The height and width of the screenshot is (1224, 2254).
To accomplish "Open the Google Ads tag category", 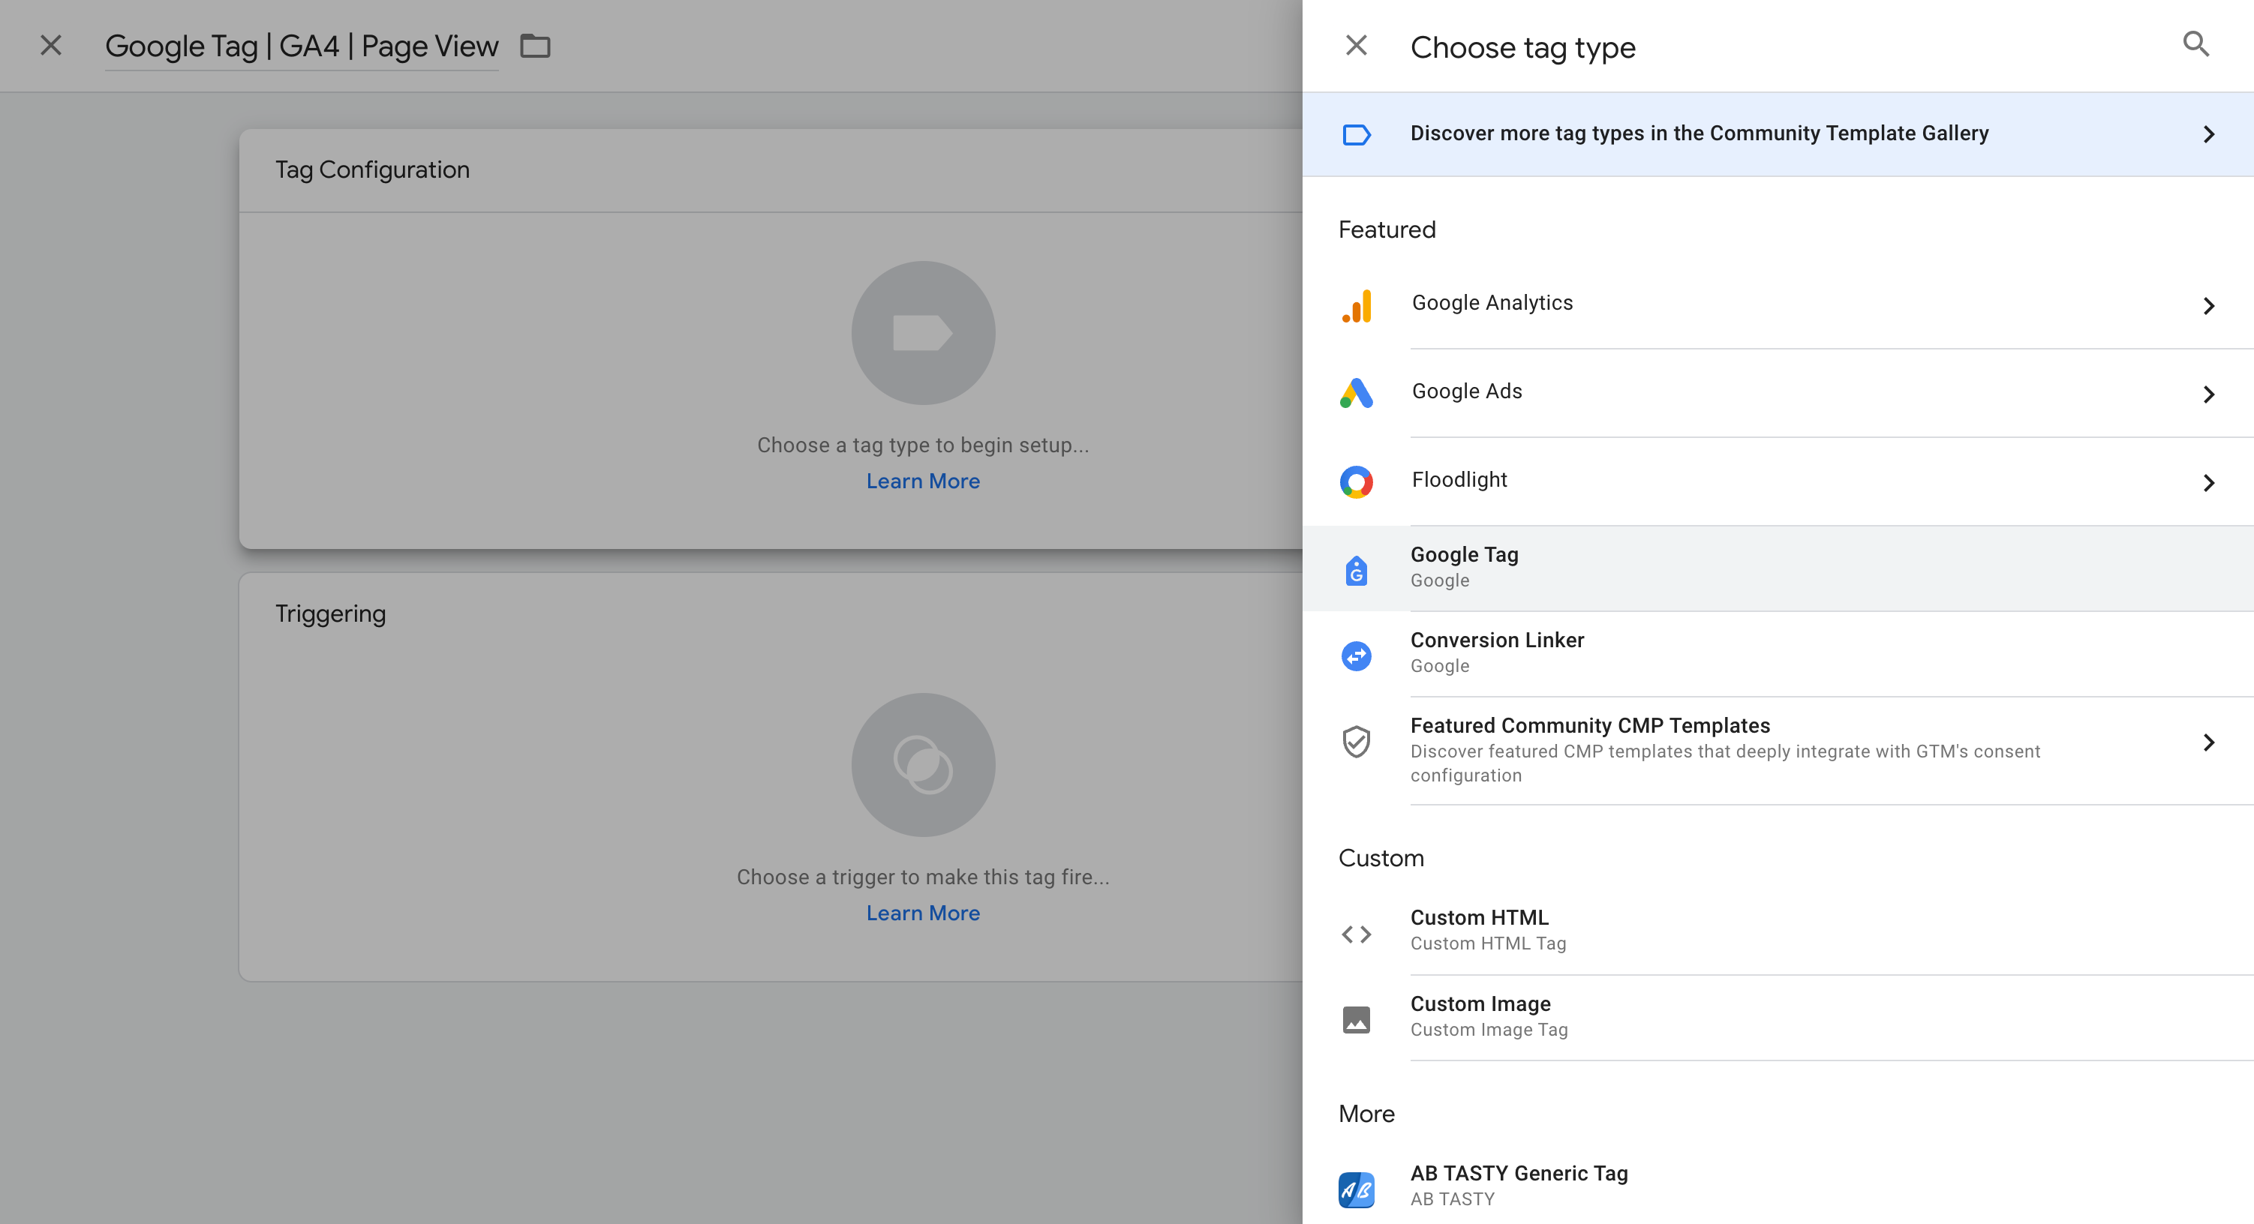I will [x=1778, y=393].
